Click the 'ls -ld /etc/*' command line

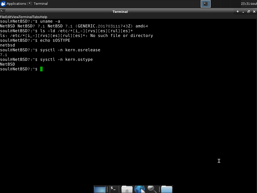86,31
